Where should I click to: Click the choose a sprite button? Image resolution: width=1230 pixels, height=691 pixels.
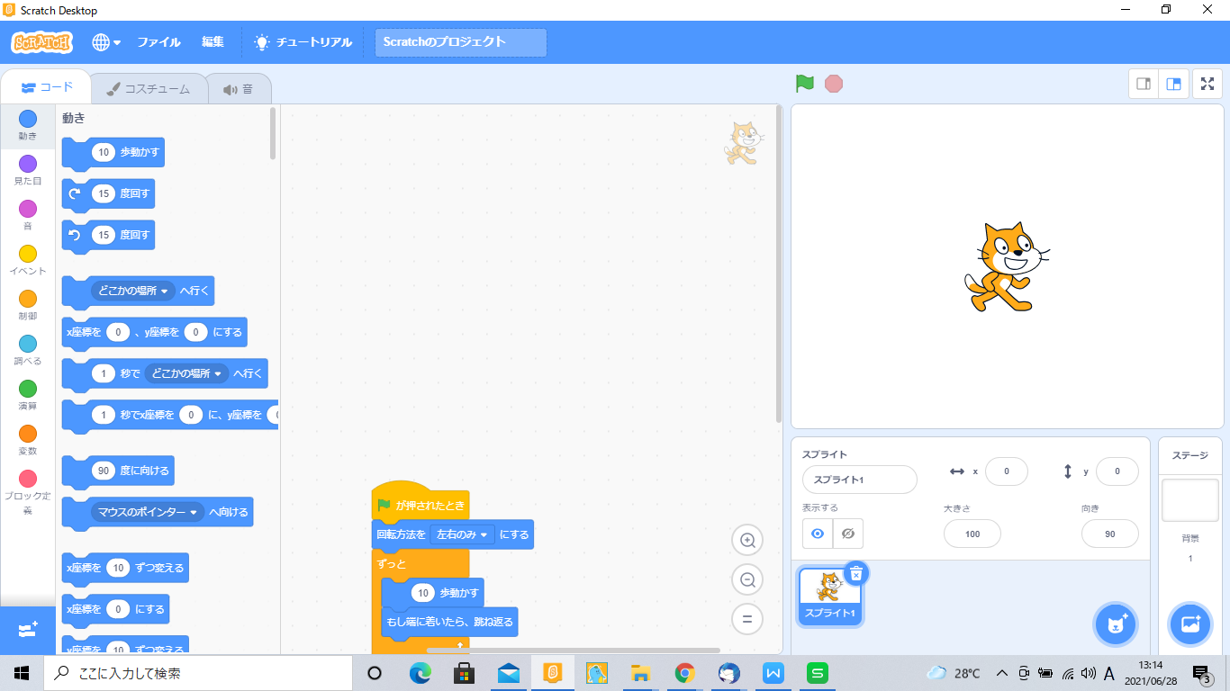click(1115, 624)
